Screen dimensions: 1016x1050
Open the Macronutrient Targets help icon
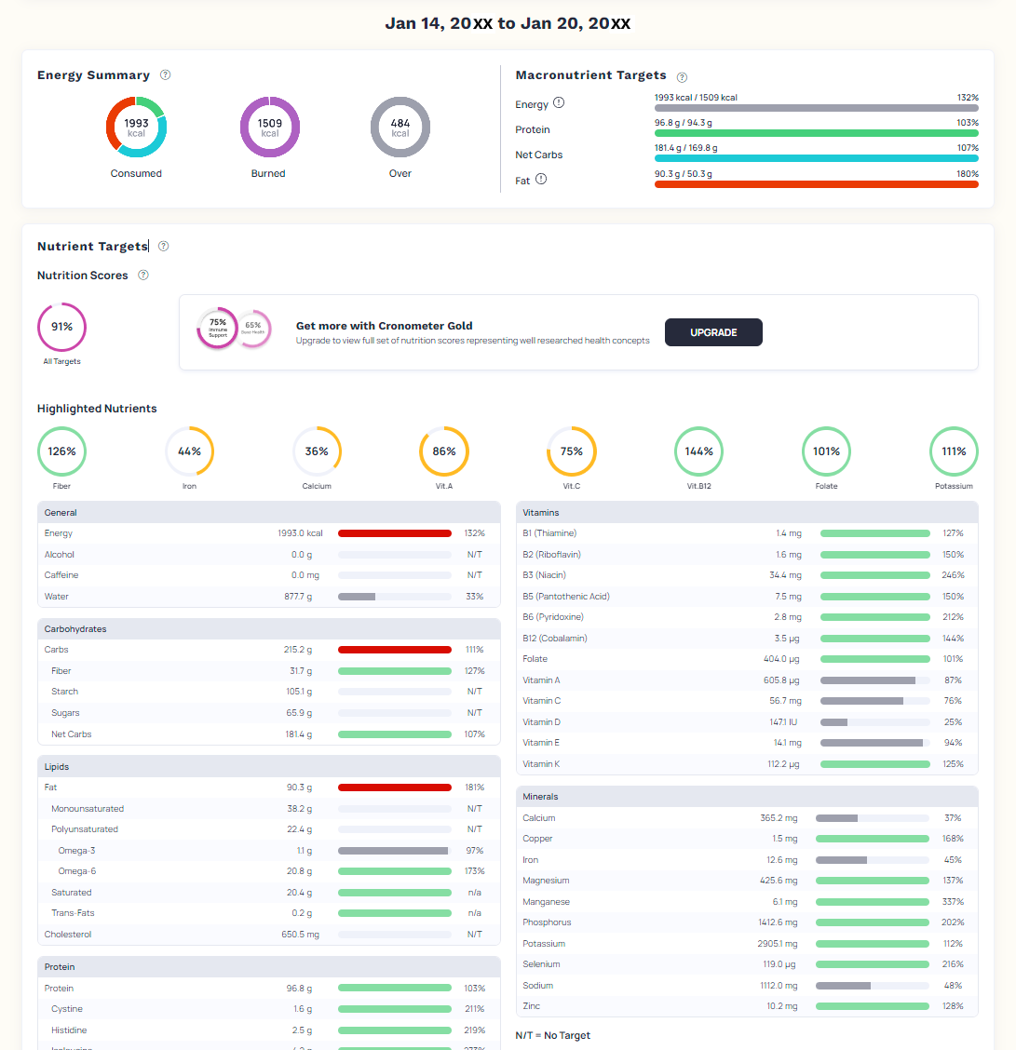pos(682,77)
